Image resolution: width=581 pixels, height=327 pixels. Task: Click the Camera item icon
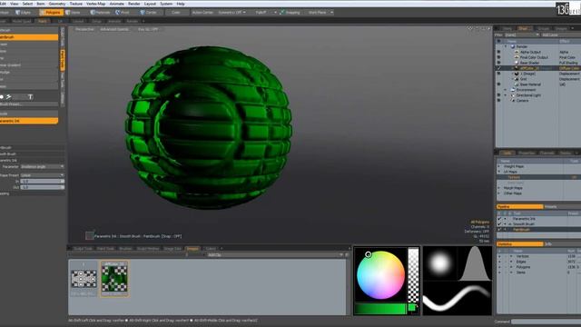pyautogui.click(x=513, y=101)
